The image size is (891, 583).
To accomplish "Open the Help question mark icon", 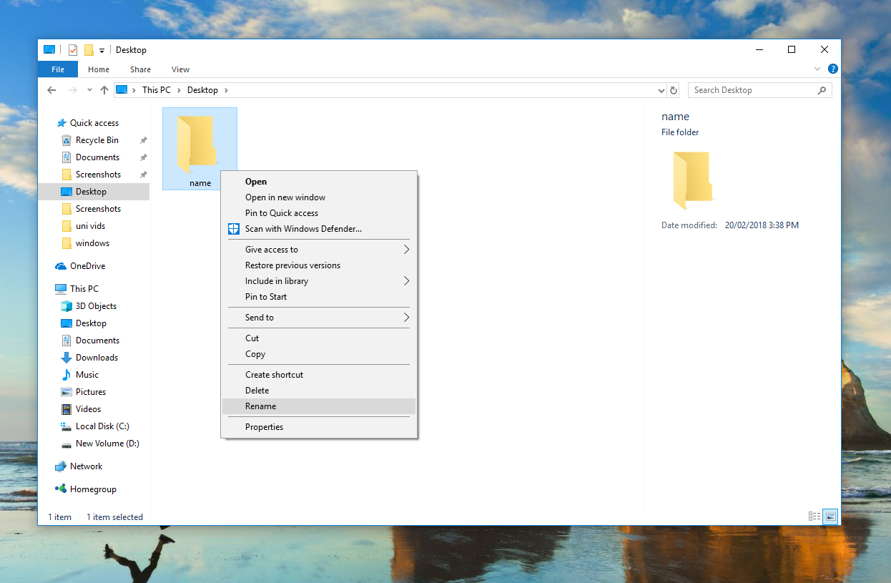I will pos(833,69).
